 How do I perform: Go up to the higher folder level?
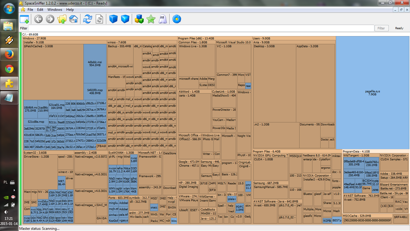(x=62, y=19)
